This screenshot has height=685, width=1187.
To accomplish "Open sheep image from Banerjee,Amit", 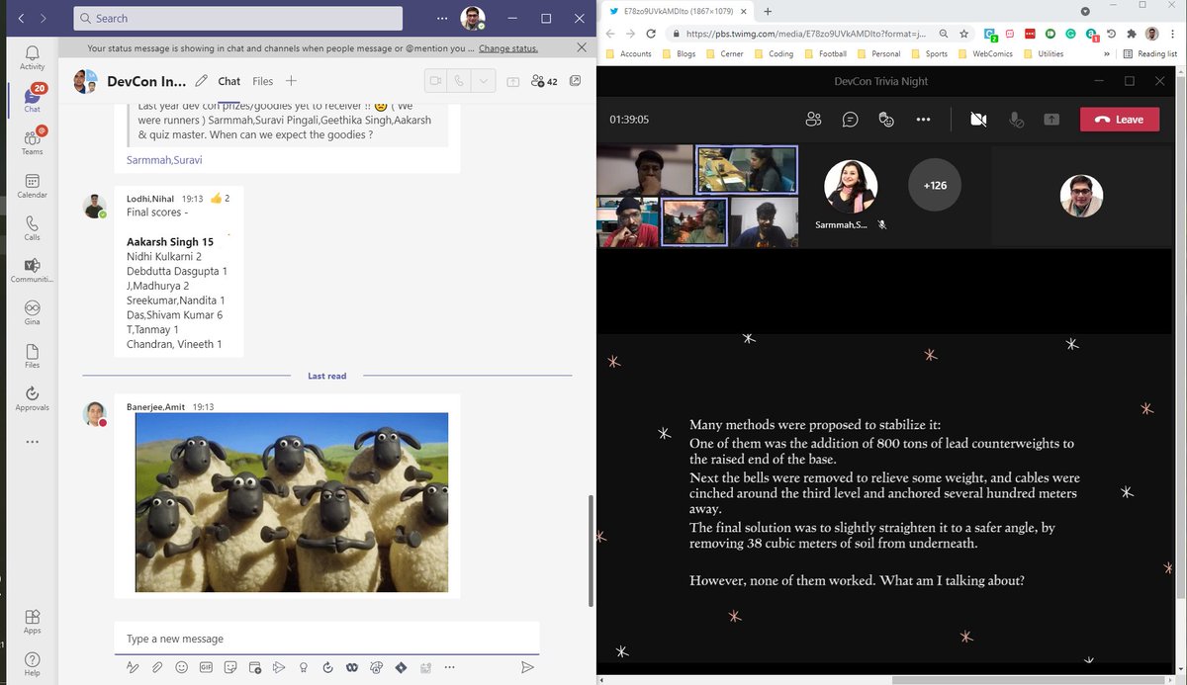I will coord(291,502).
